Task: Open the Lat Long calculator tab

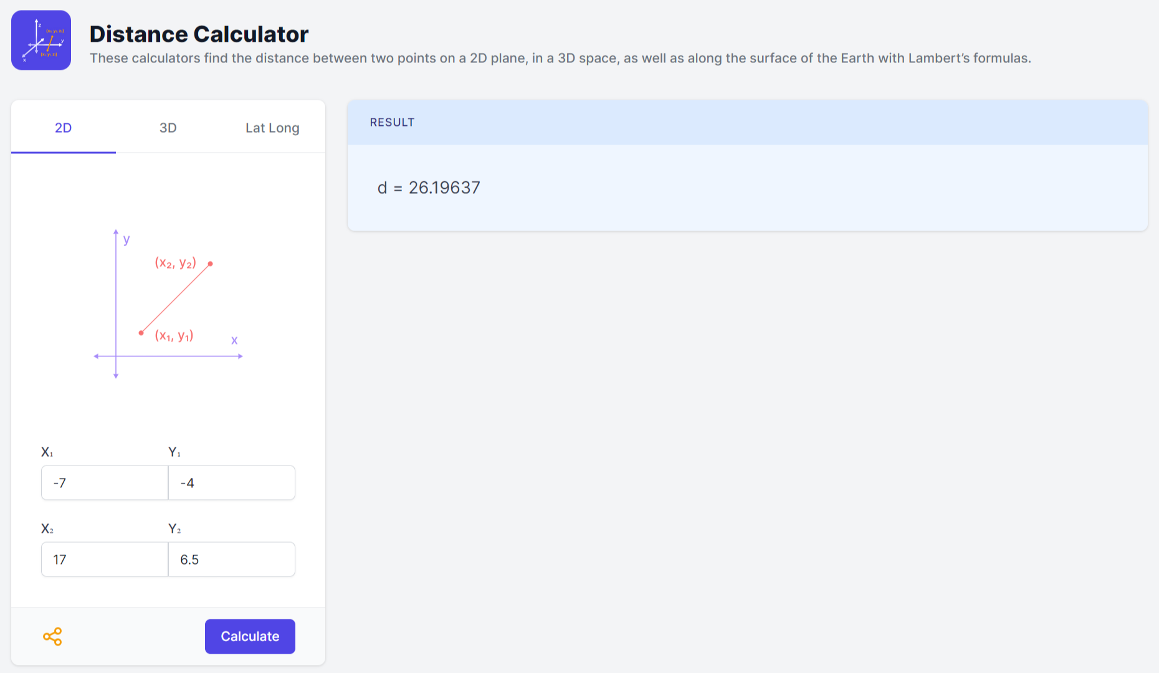Action: pyautogui.click(x=272, y=128)
